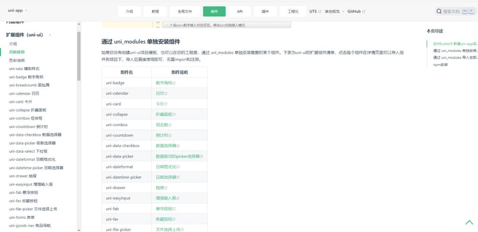Jump to 在HBuilderX 新建uni-app项目 page section
The image size is (478, 232).
pyautogui.click(x=455, y=44)
